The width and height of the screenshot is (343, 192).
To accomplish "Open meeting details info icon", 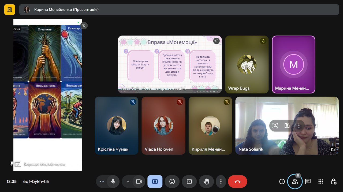I will [x=282, y=182].
